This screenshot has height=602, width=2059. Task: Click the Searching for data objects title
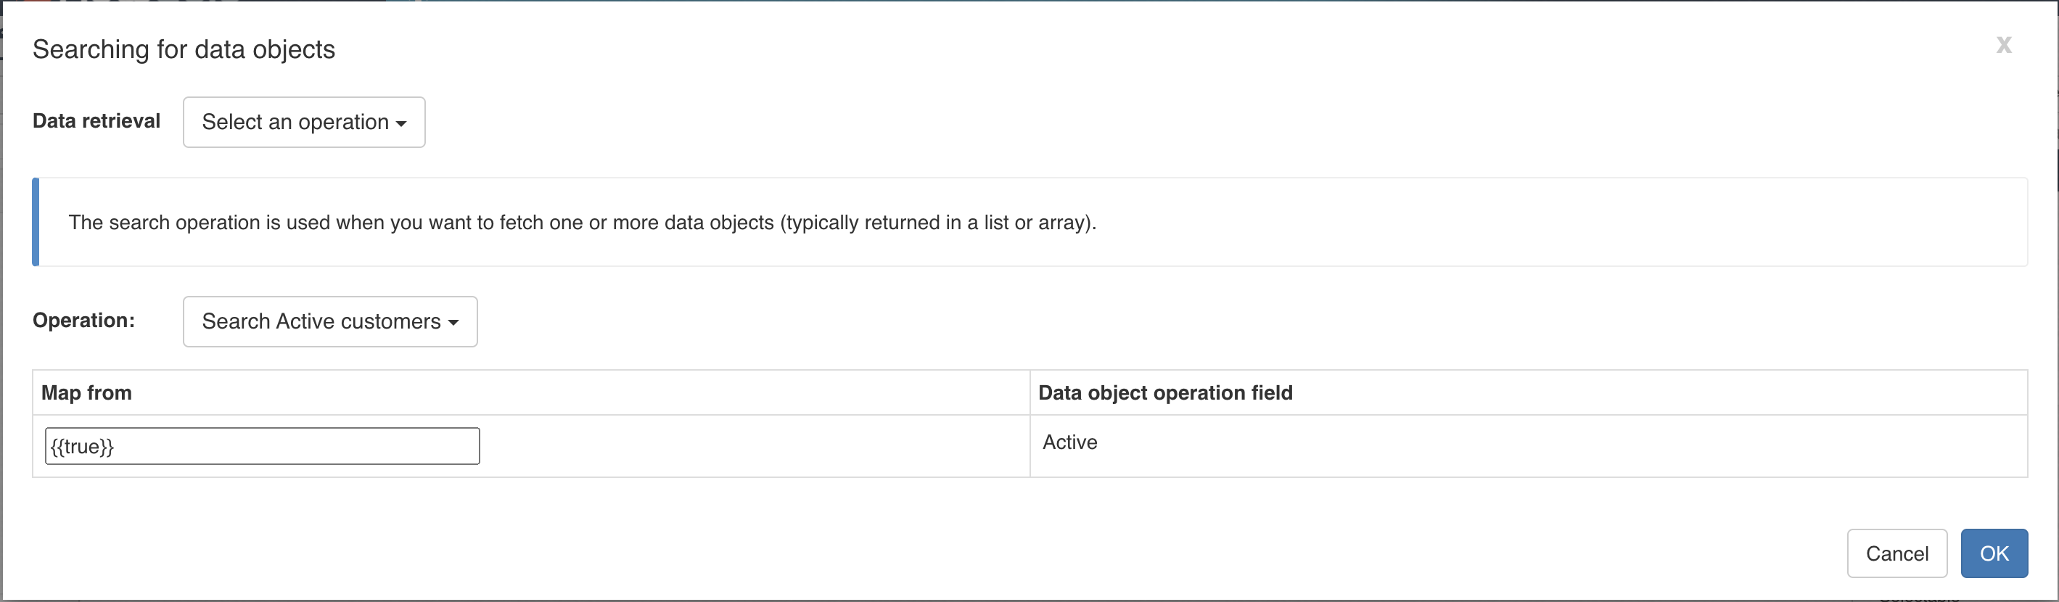tap(183, 49)
